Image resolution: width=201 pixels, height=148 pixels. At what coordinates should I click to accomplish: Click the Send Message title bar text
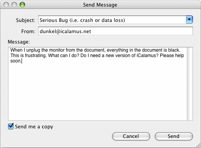(x=100, y=5)
